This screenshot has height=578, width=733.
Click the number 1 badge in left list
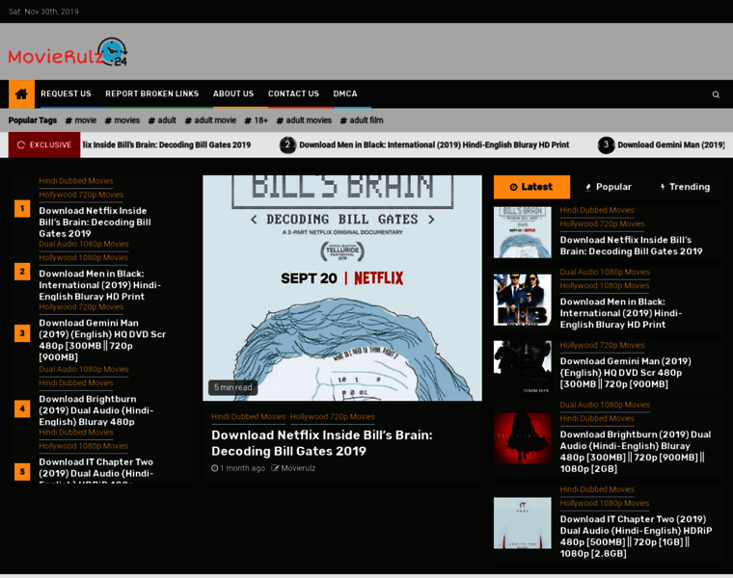[x=22, y=209]
